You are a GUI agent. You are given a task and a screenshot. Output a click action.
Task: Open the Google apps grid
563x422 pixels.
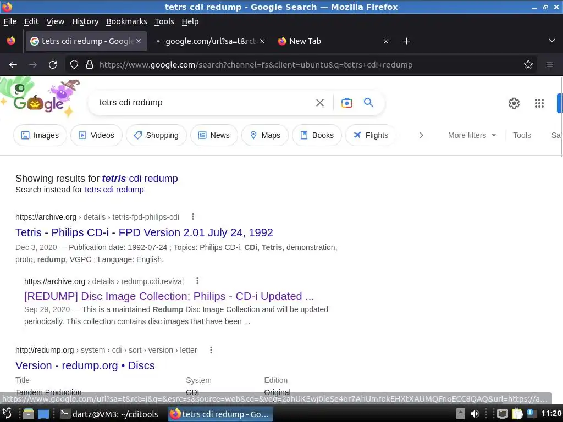539,103
